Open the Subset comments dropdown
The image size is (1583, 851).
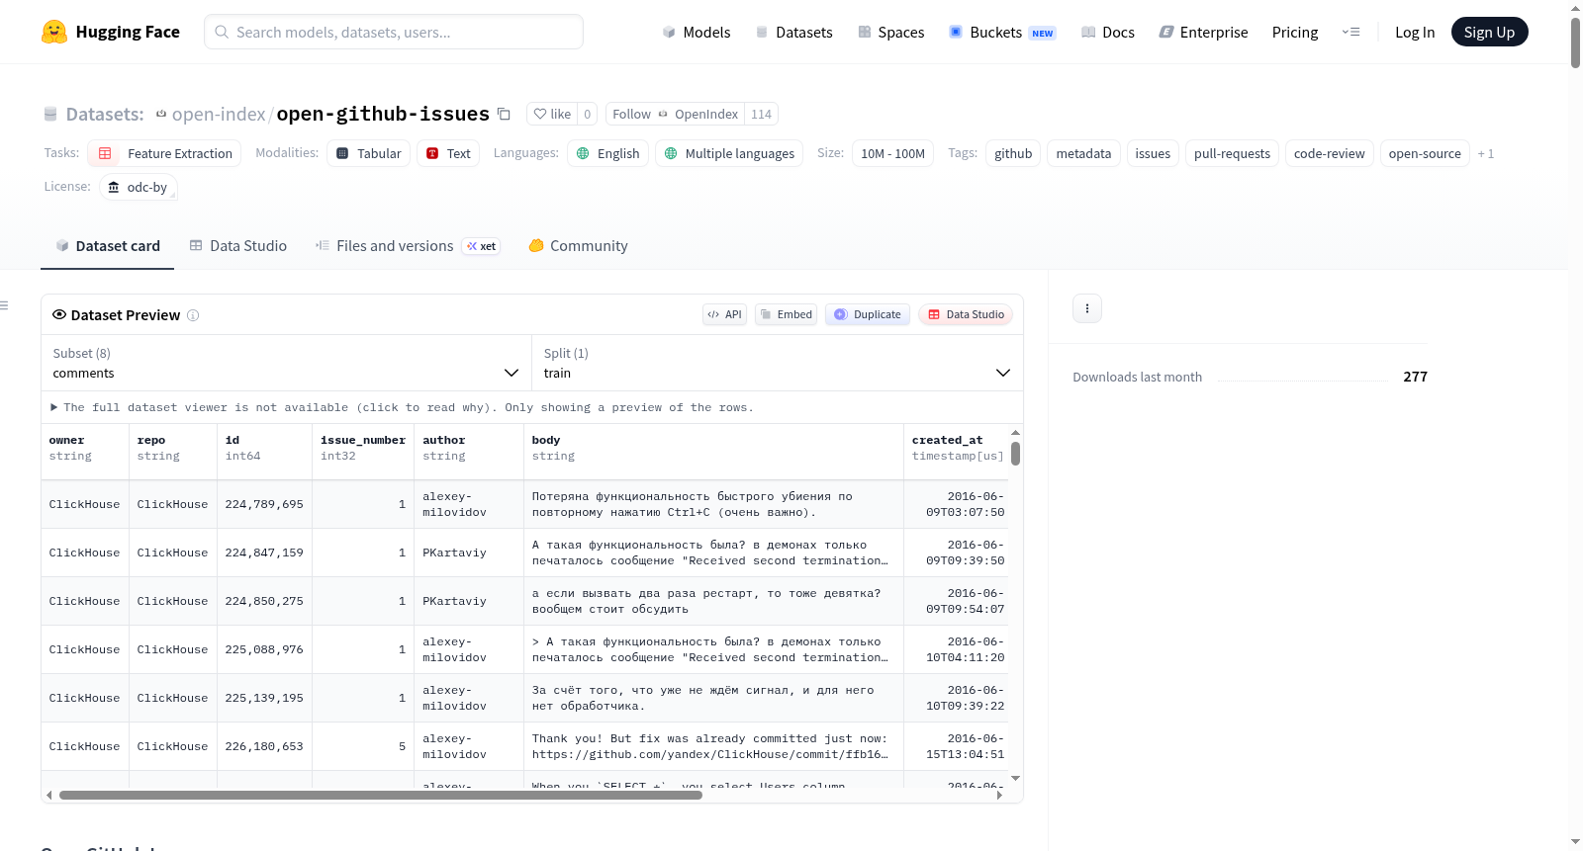286,363
